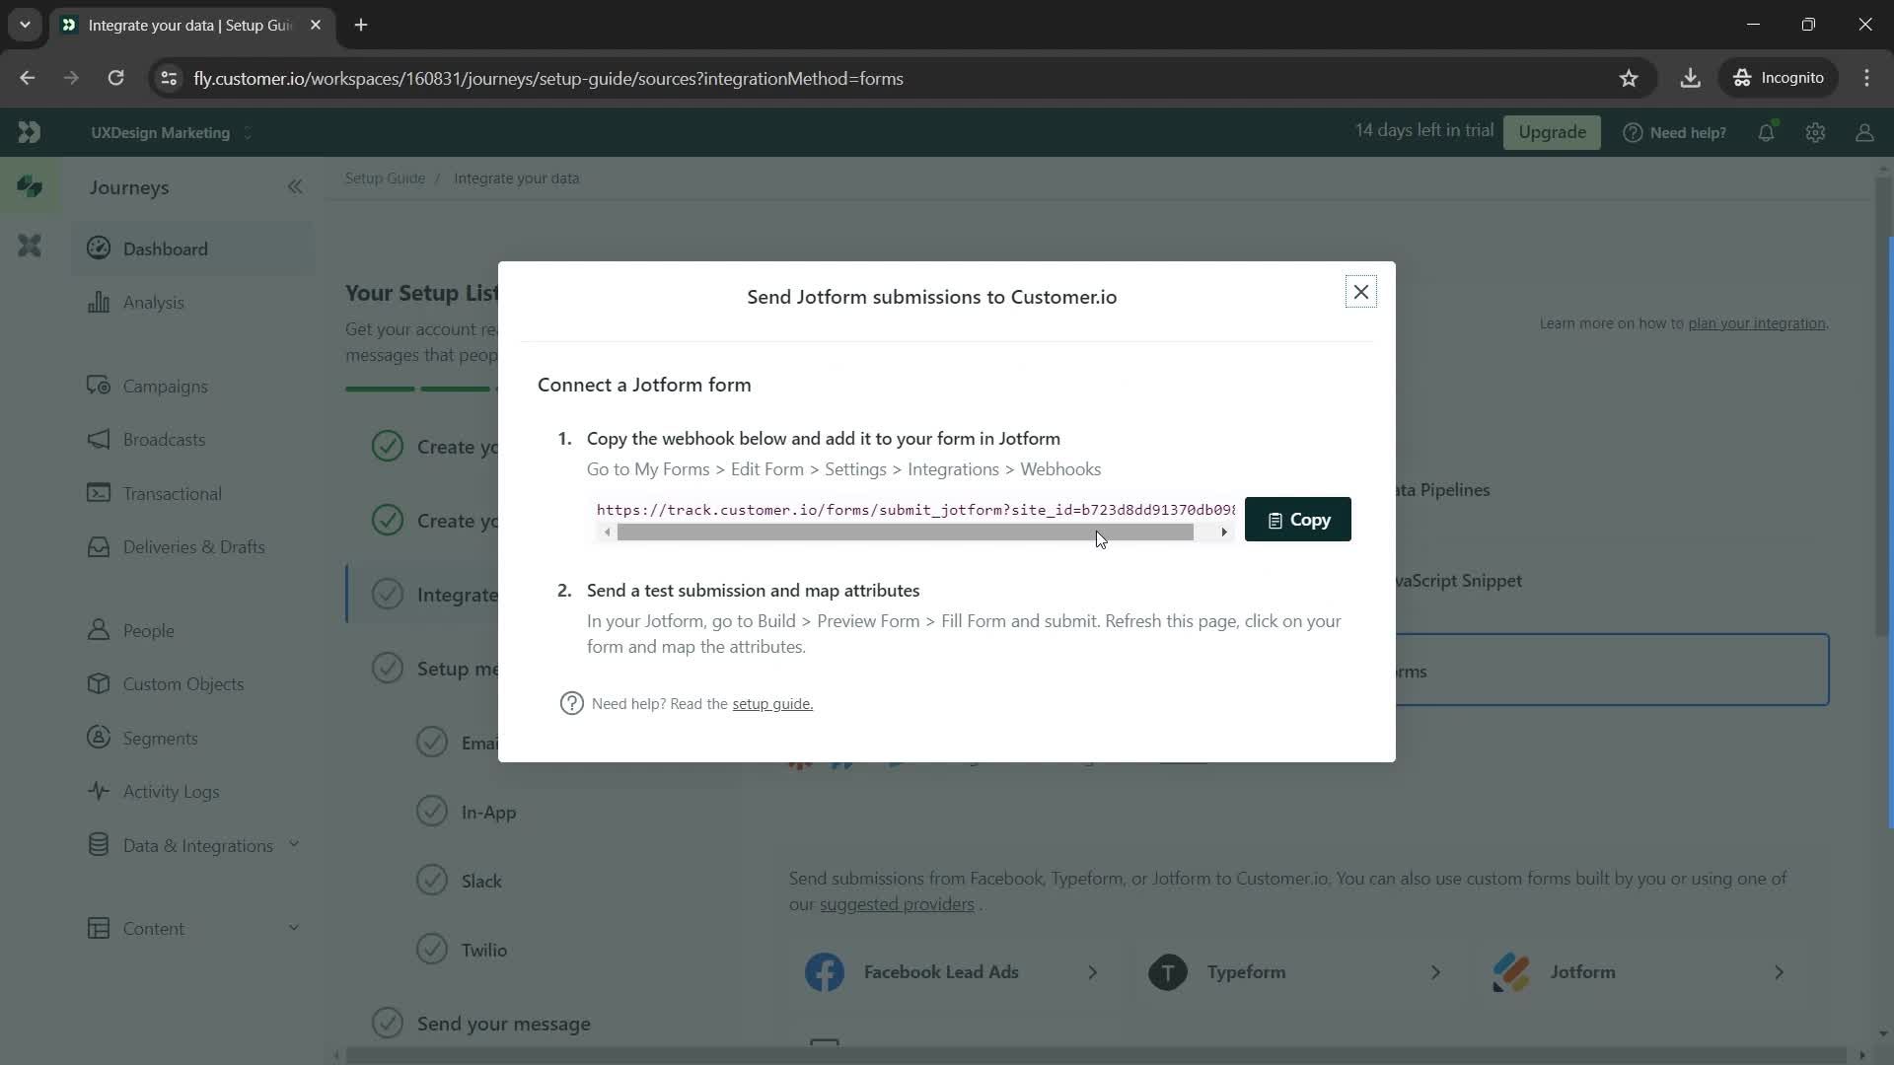Image resolution: width=1894 pixels, height=1065 pixels.
Task: Click the webhook URL text field
Action: (x=915, y=510)
